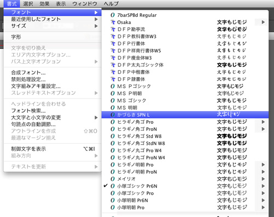Select フォント検索... entry

[53, 111]
